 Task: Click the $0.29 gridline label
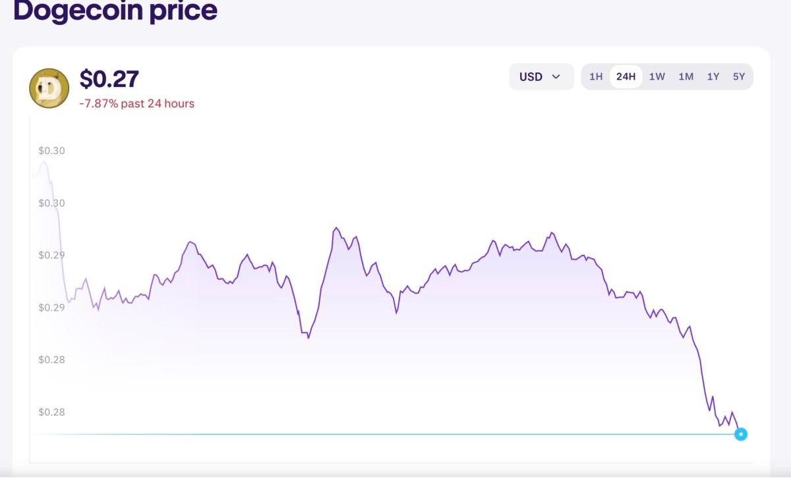[x=51, y=255]
